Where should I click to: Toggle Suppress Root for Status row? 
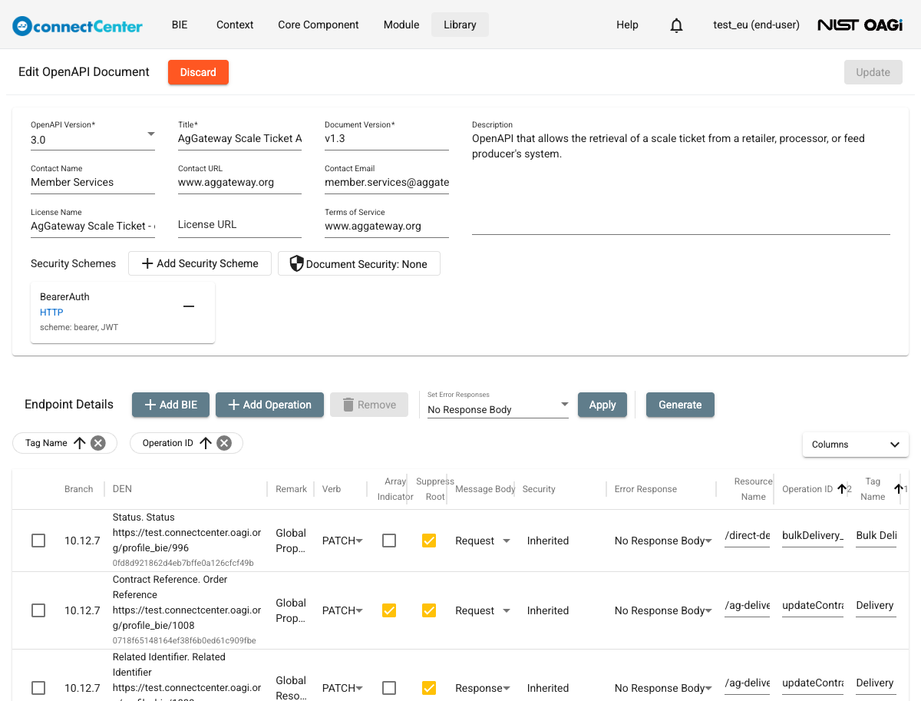[x=429, y=541]
